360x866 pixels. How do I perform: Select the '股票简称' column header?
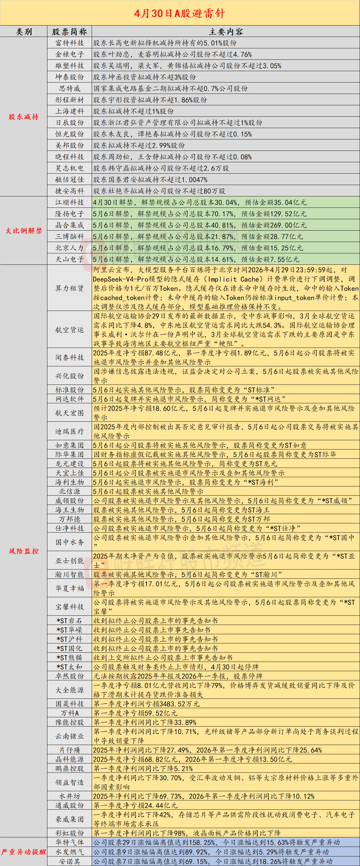point(69,32)
